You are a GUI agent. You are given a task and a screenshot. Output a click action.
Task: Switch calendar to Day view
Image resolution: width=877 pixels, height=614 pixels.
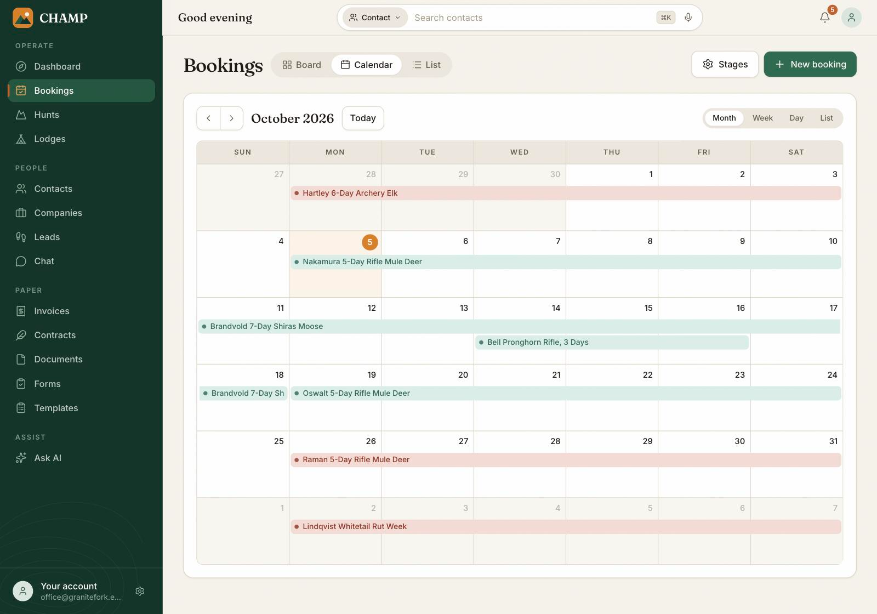[796, 118]
